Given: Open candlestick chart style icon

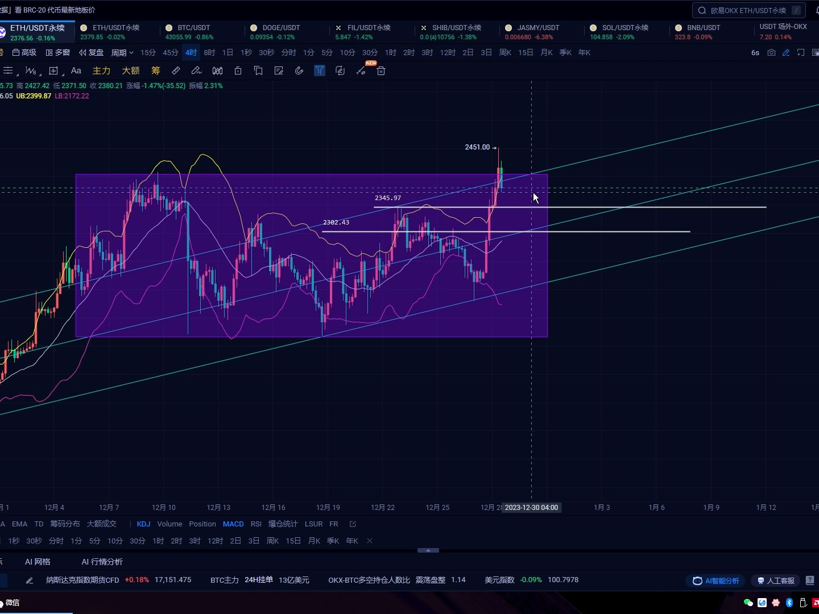Looking at the screenshot, I should point(217,70).
